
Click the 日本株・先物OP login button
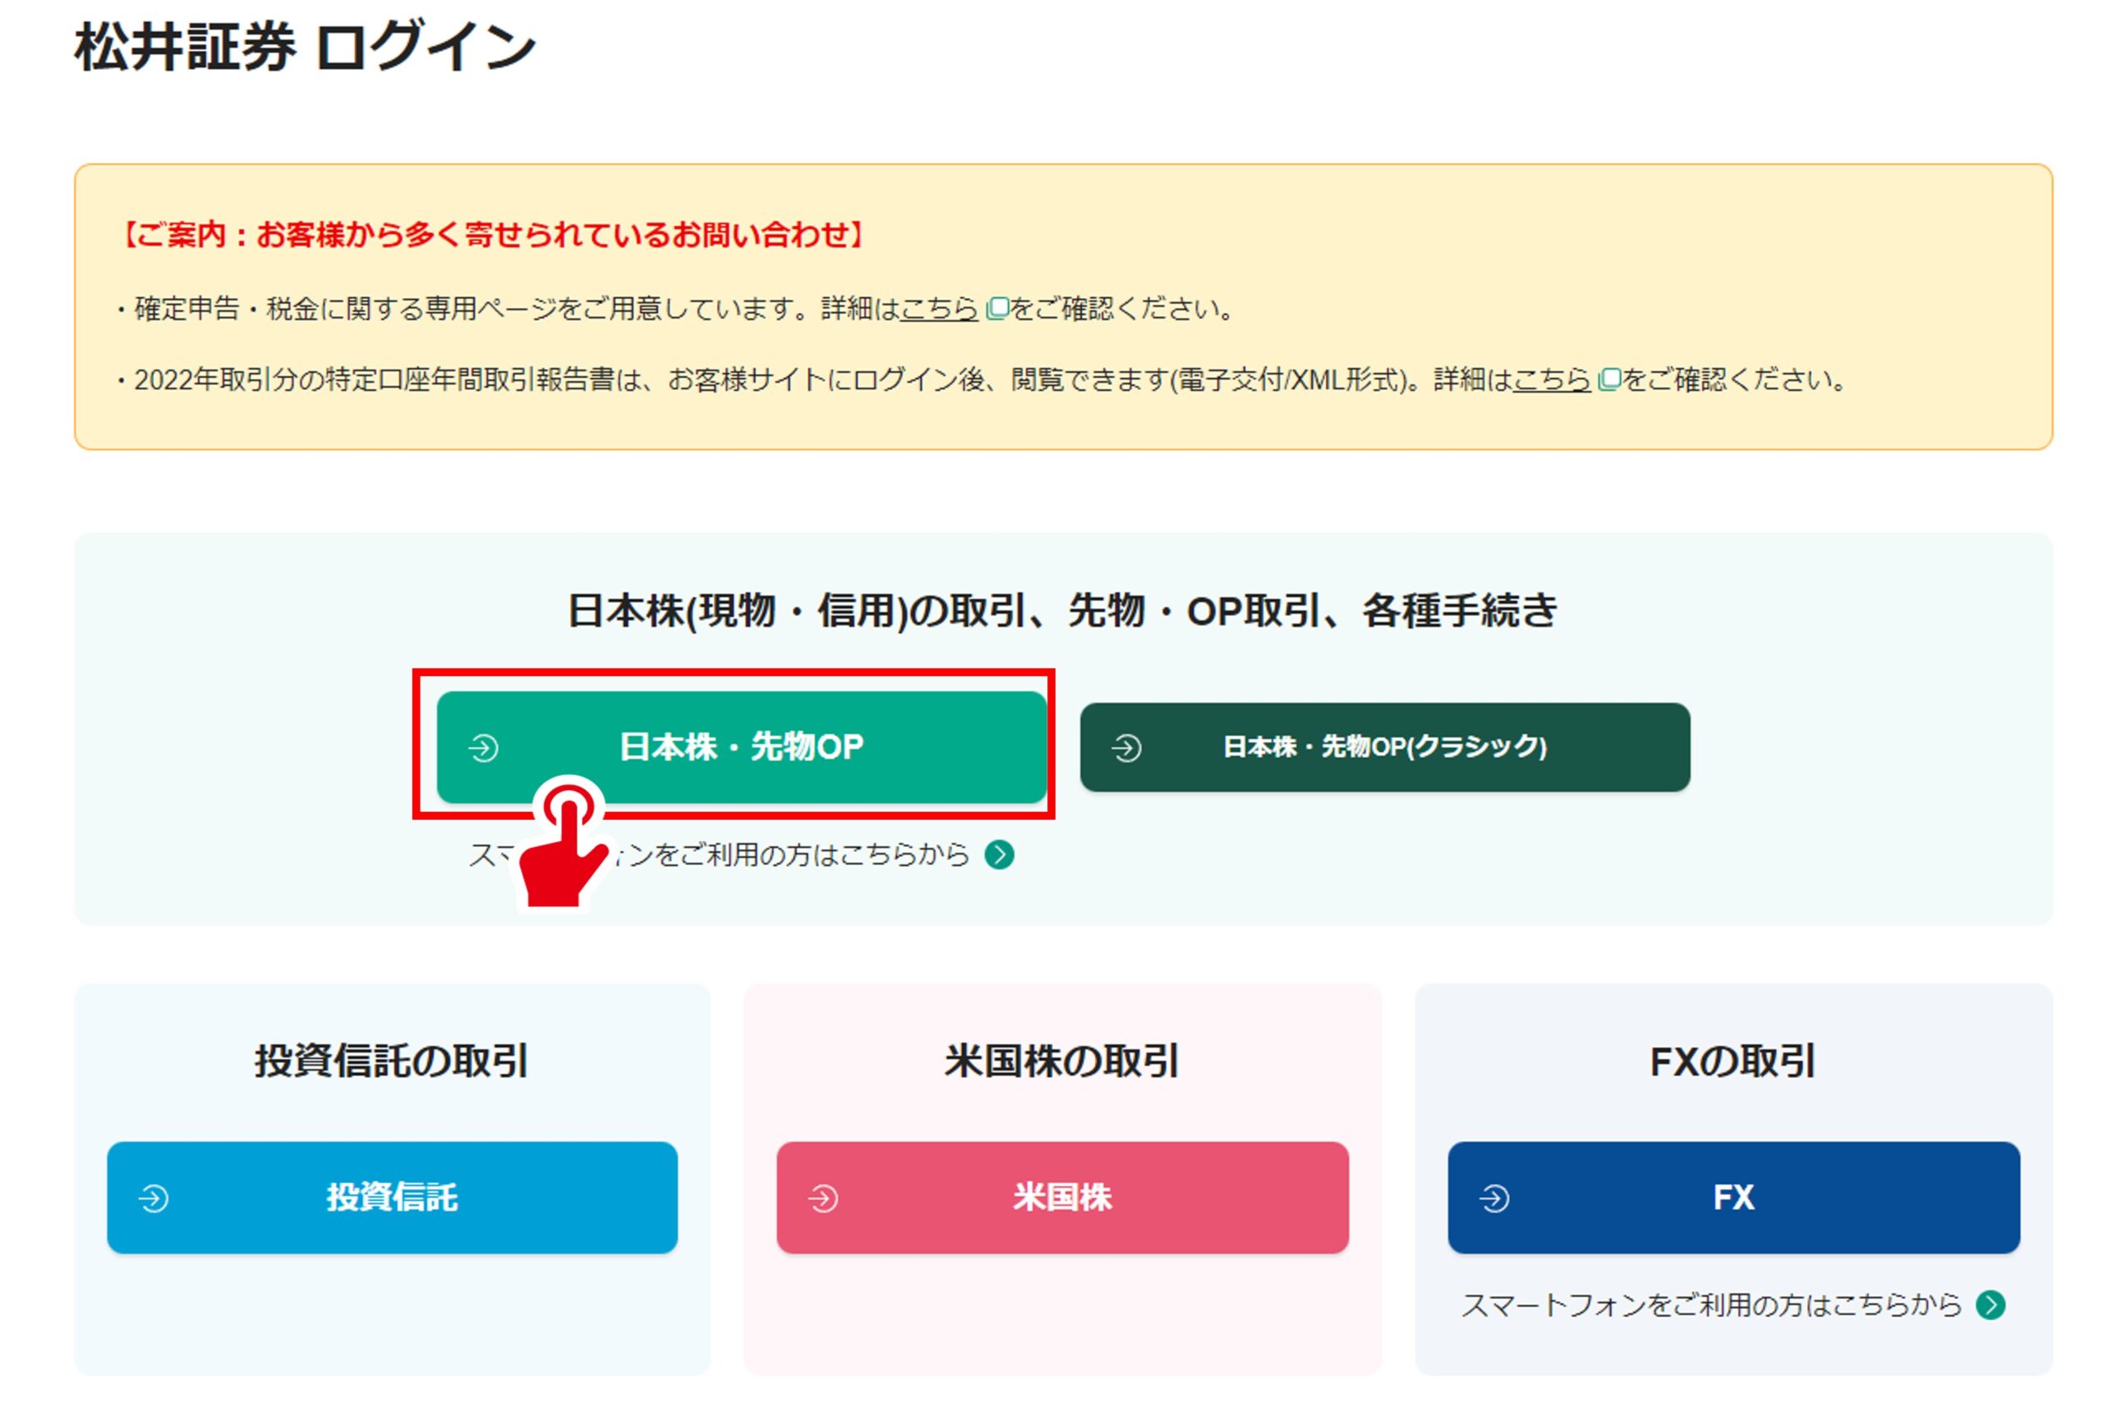pos(741,747)
